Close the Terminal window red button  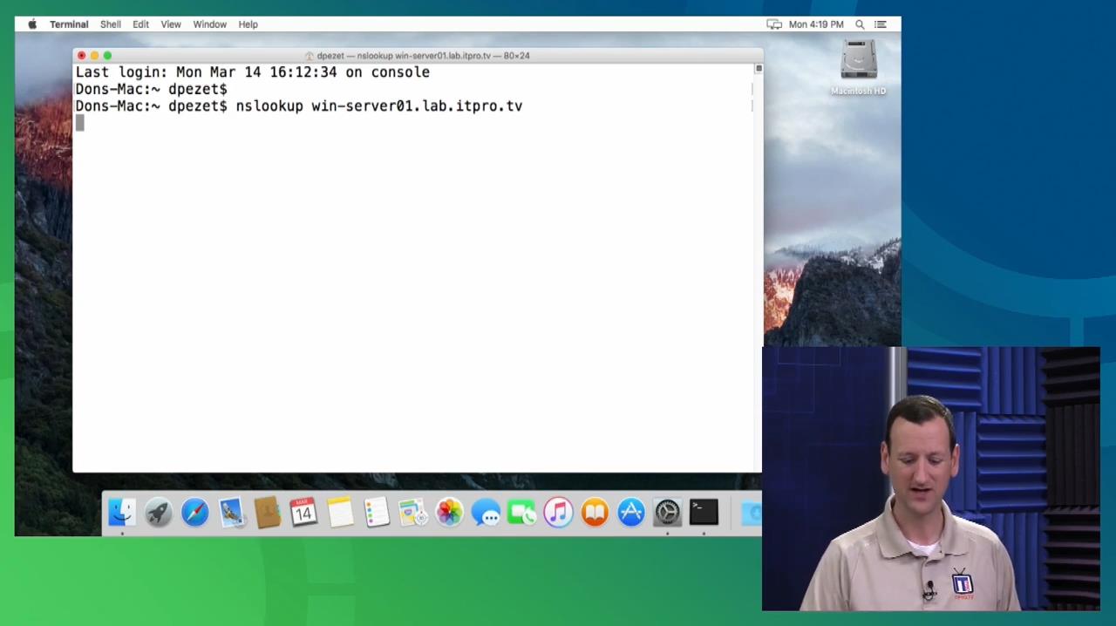point(82,56)
